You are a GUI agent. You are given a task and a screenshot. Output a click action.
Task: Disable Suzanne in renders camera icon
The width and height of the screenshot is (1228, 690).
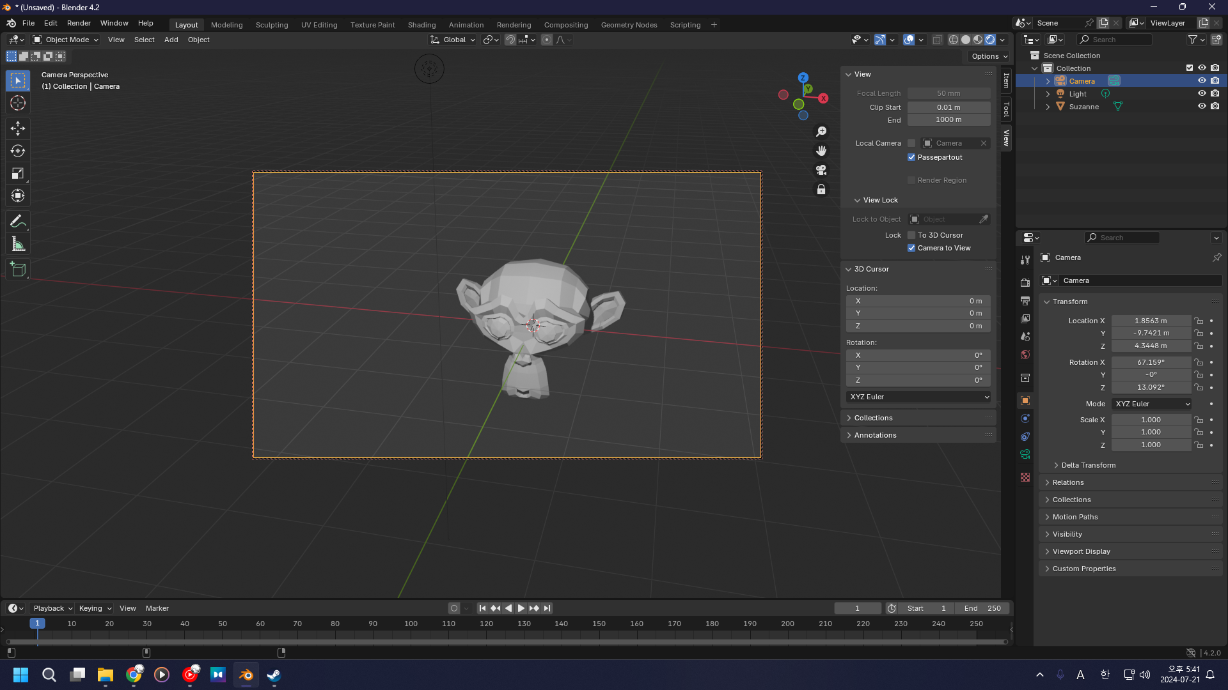click(x=1215, y=106)
